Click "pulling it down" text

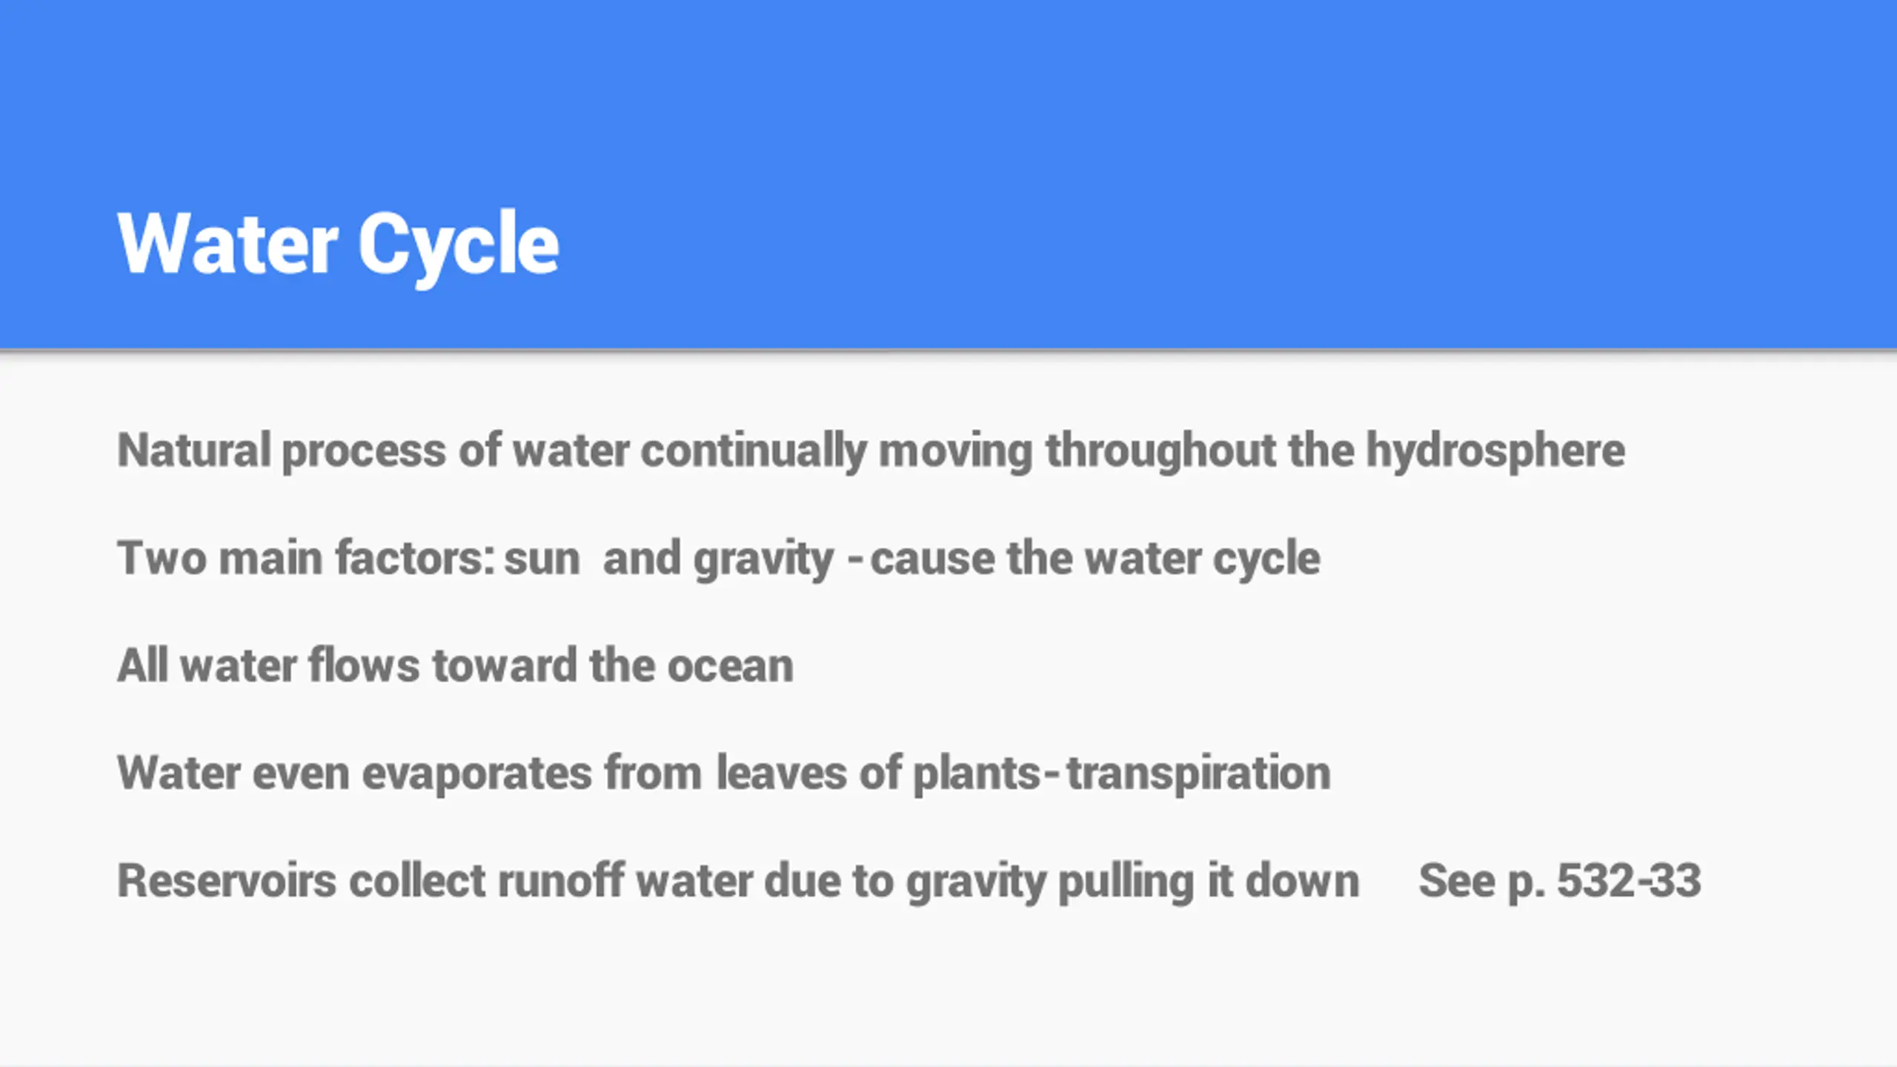pyautogui.click(x=1209, y=880)
